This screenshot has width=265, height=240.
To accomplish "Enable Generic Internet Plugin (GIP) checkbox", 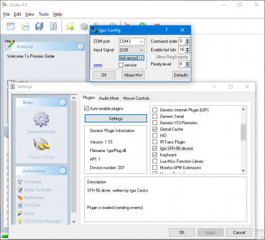I will (155, 110).
